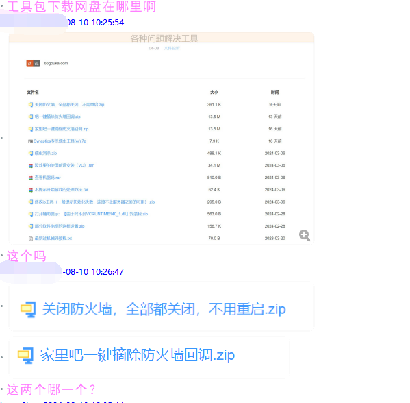Click the magnifier zoom icon on the image
Screen dimensions: 410x403
(305, 235)
